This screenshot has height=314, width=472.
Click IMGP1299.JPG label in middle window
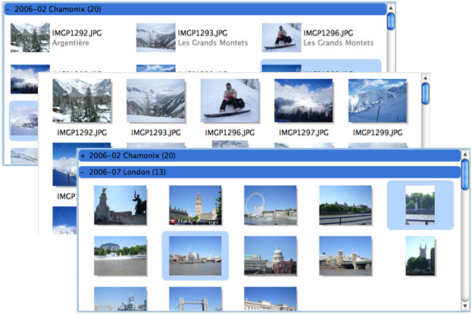378,133
